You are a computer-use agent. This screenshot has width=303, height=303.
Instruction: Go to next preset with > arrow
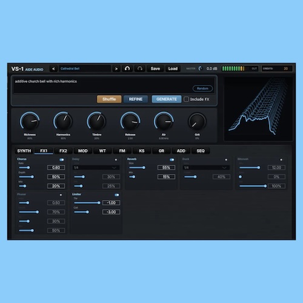116,68
